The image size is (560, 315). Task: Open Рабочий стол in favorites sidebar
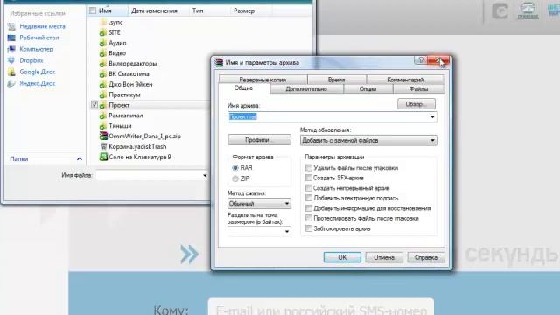coord(39,38)
